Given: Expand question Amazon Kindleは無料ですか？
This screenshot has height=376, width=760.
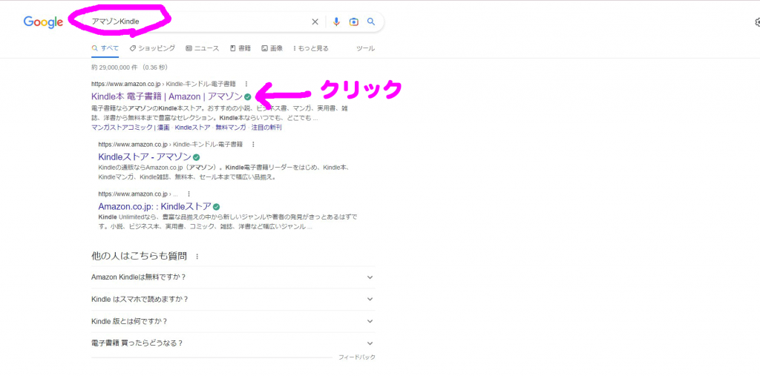Looking at the screenshot, I should click(x=233, y=277).
